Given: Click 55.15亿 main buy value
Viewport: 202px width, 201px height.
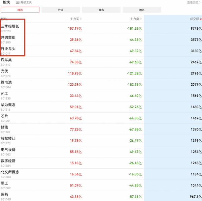Looking at the screenshot, I should (x=76, y=152).
